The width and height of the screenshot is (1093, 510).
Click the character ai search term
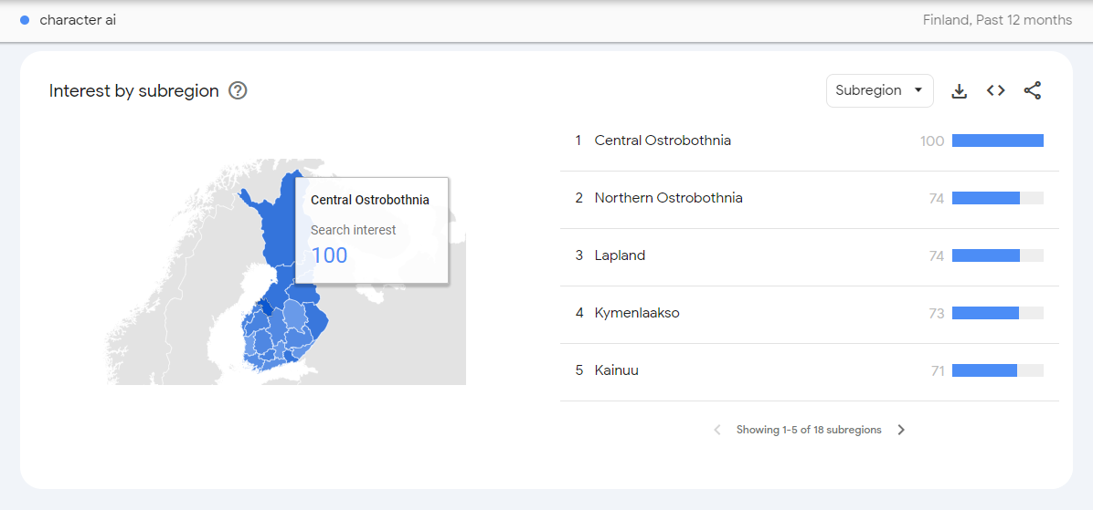pos(78,20)
